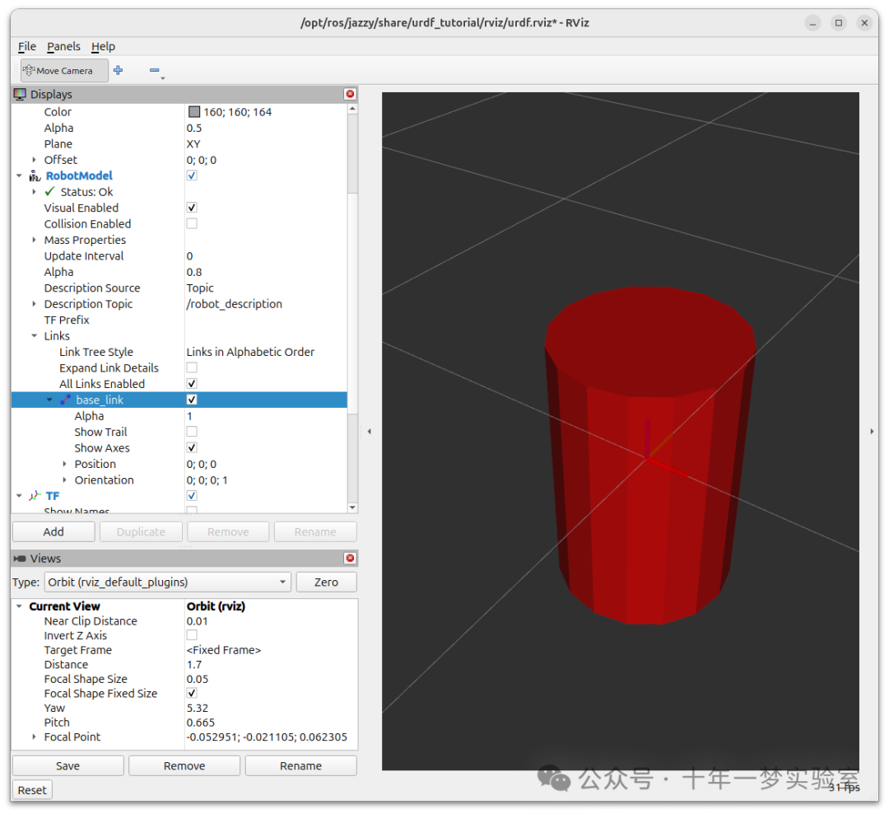The height and width of the screenshot is (814, 889).
Task: Click the red cylinder in 3D view
Action: pos(649,454)
